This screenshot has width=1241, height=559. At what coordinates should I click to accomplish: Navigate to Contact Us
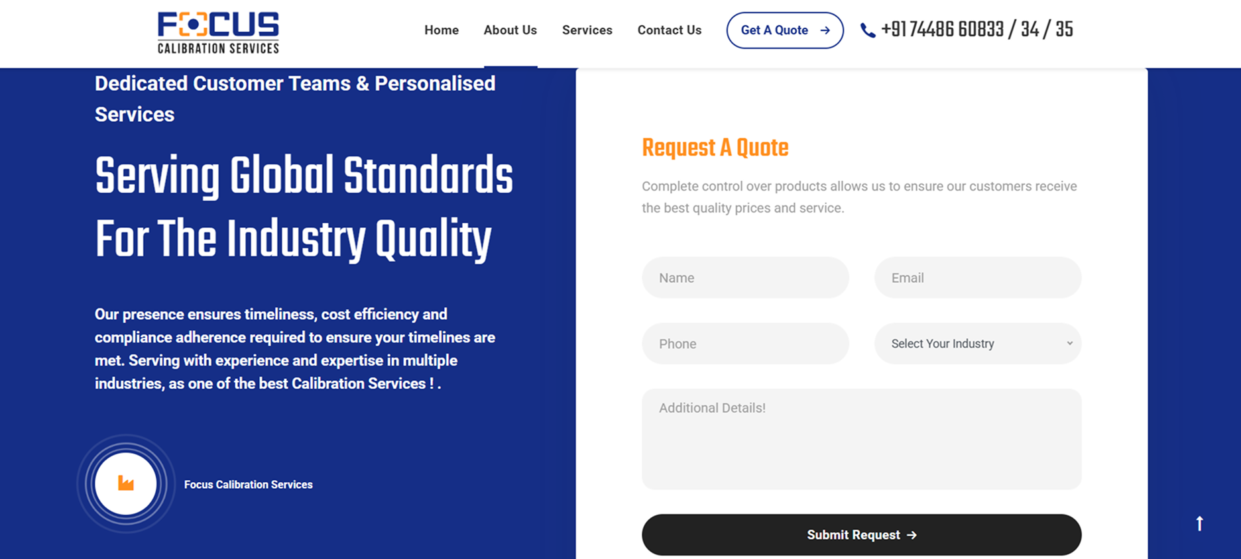coord(669,30)
